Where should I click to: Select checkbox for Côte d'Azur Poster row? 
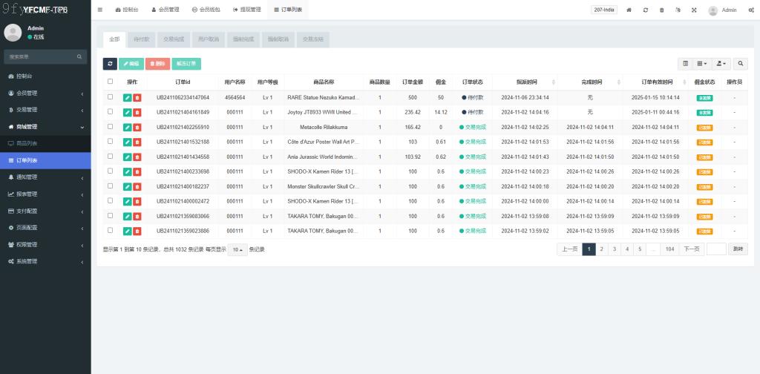click(111, 142)
